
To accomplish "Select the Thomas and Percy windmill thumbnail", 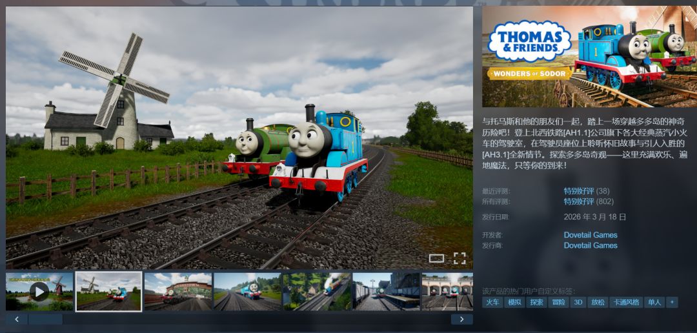I will click(x=109, y=292).
